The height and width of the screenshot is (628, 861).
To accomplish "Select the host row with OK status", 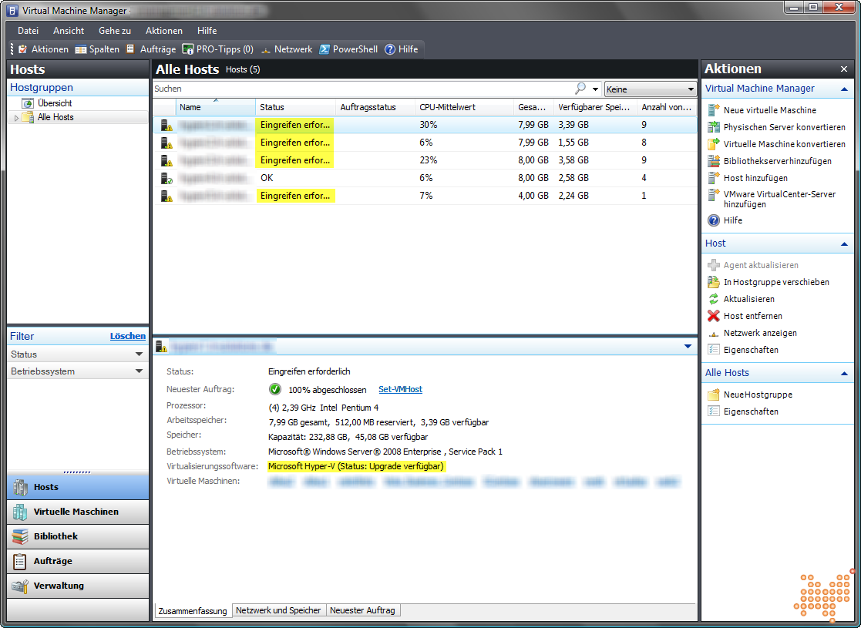I will 425,178.
